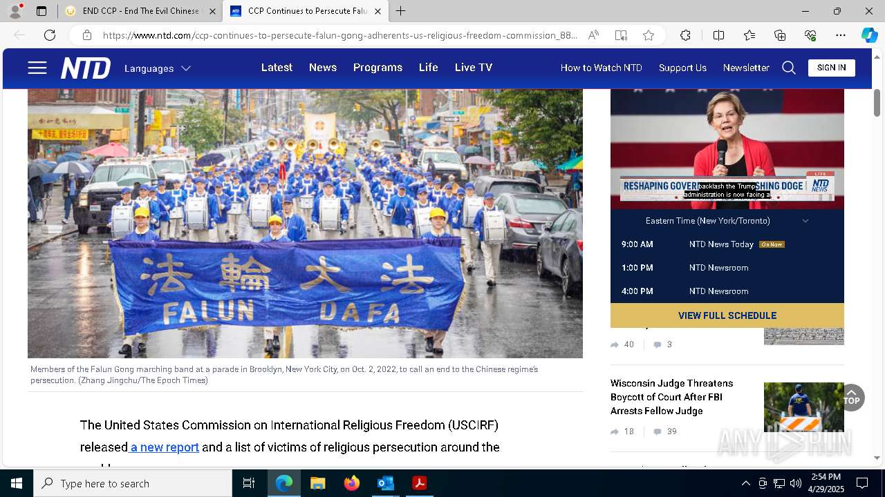Select 4:00 PM NTD Newsroom row

tap(727, 291)
